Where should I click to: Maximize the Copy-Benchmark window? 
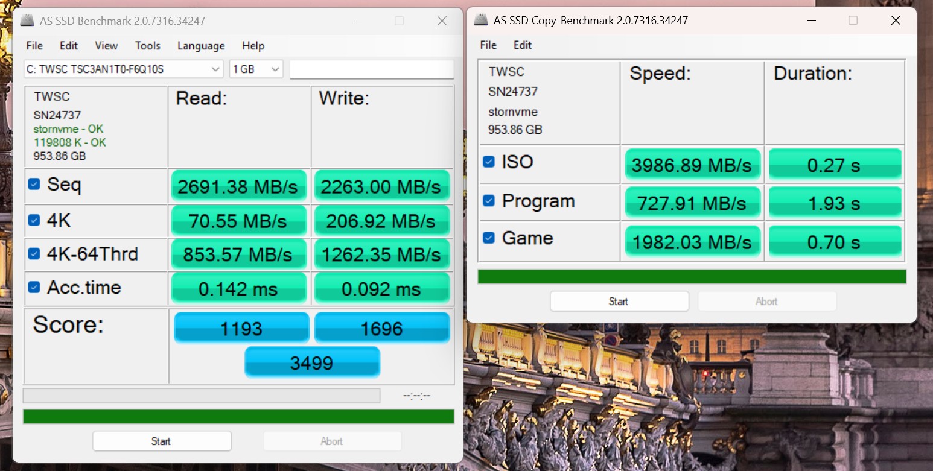pos(853,21)
